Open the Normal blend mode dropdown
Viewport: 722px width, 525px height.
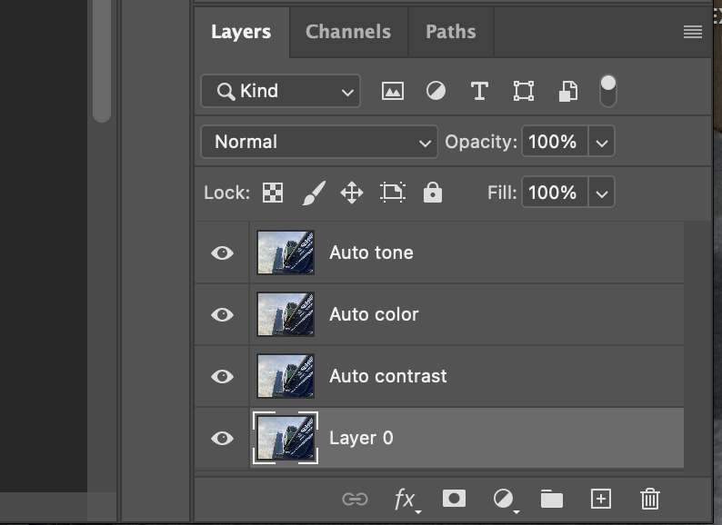(x=319, y=142)
